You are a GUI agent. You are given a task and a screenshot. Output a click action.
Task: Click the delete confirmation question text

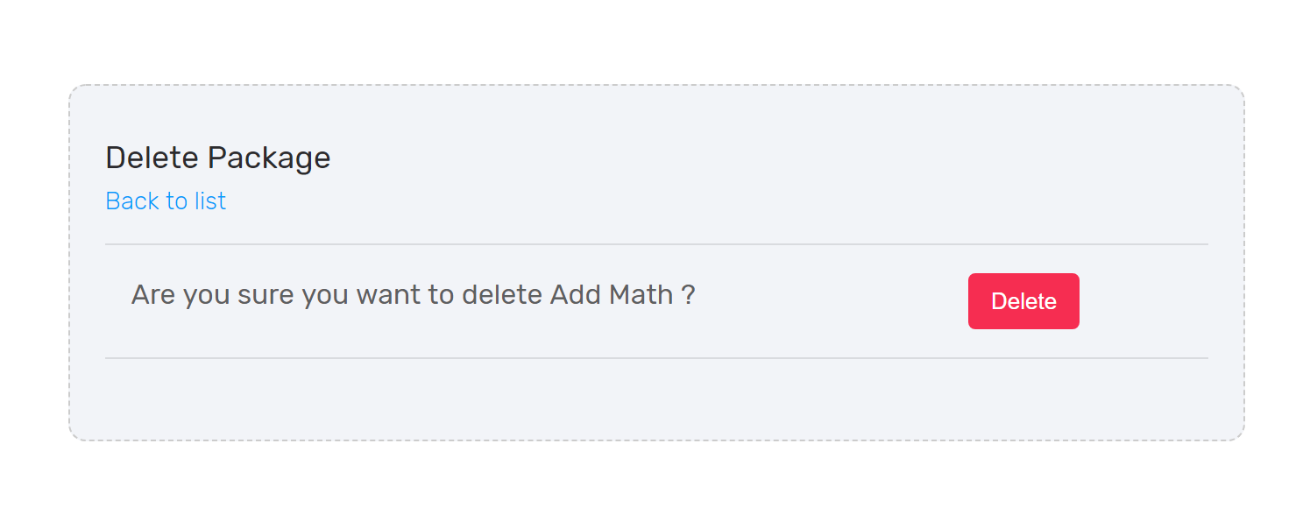point(413,294)
